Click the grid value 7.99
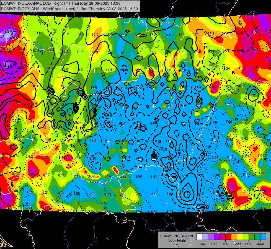 [229, 122]
